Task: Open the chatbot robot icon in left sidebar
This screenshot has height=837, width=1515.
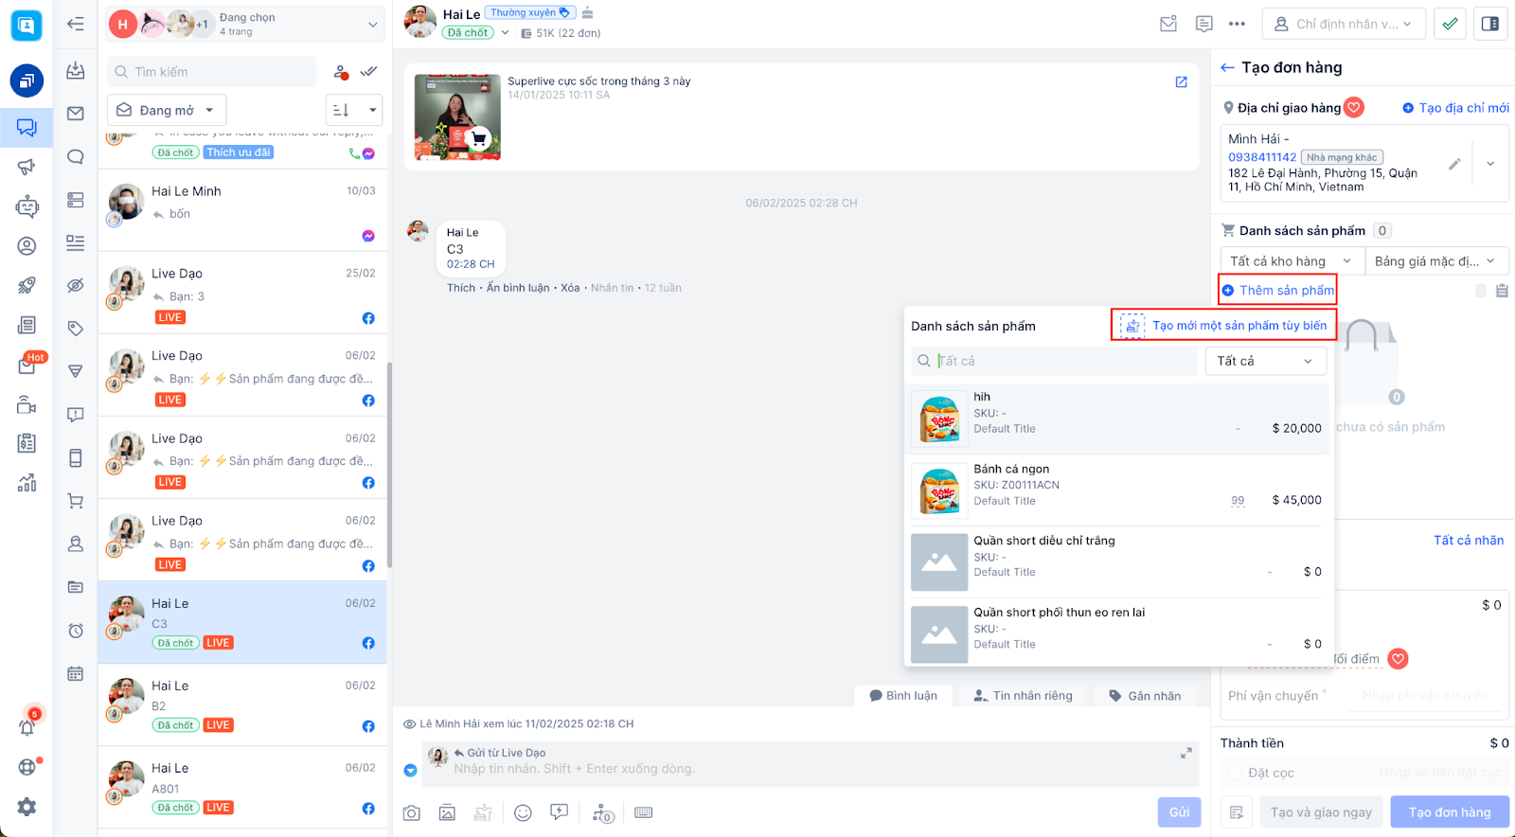Action: coord(27,206)
